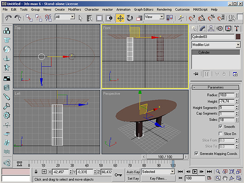Click the Key Filters button
The width and height of the screenshot is (244, 183).
158,178
